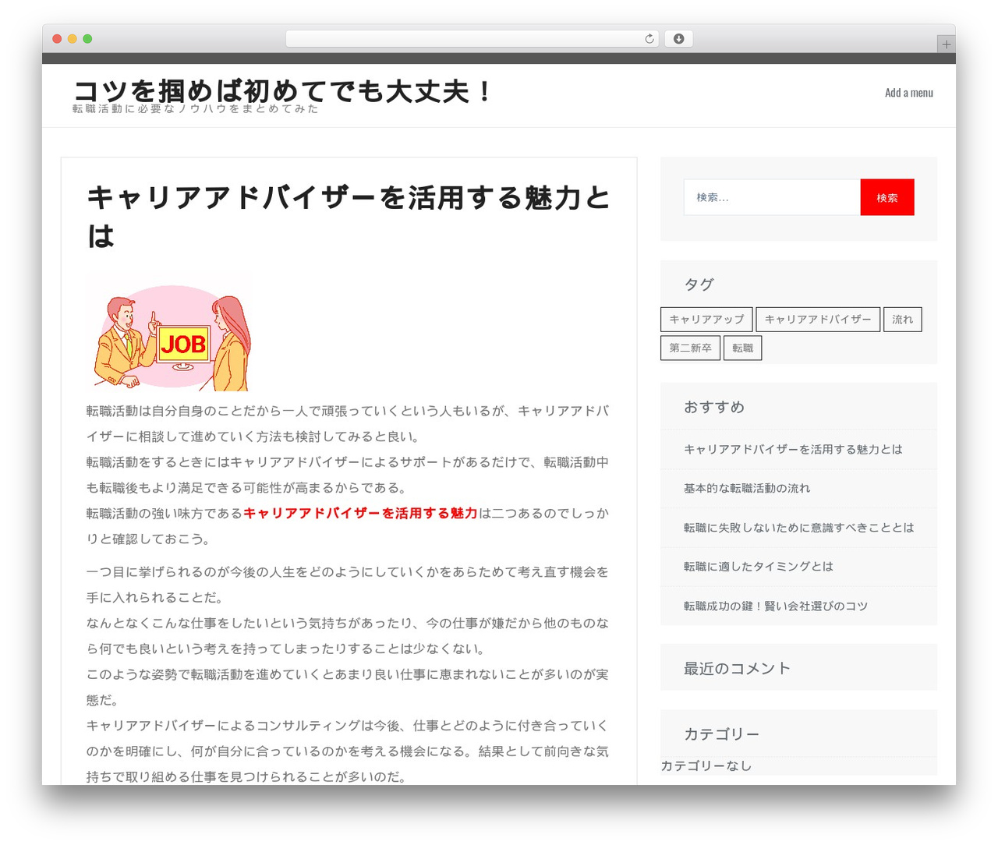Click the カテゴリーなし text

pyautogui.click(x=706, y=766)
